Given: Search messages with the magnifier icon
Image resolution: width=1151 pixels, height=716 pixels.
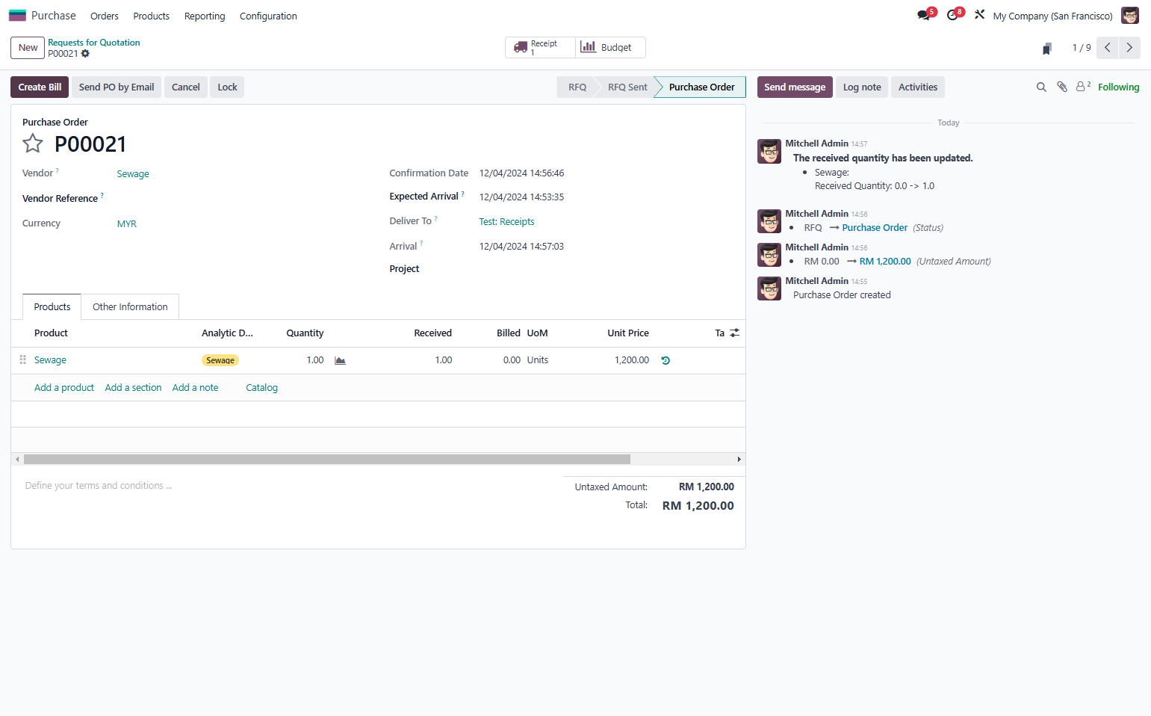Looking at the screenshot, I should [x=1041, y=87].
